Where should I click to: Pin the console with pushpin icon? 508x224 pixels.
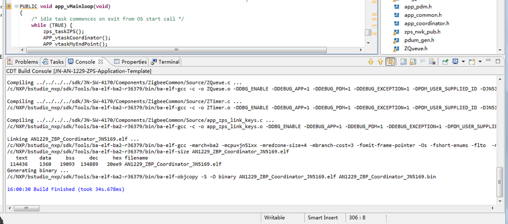[x=445, y=61]
